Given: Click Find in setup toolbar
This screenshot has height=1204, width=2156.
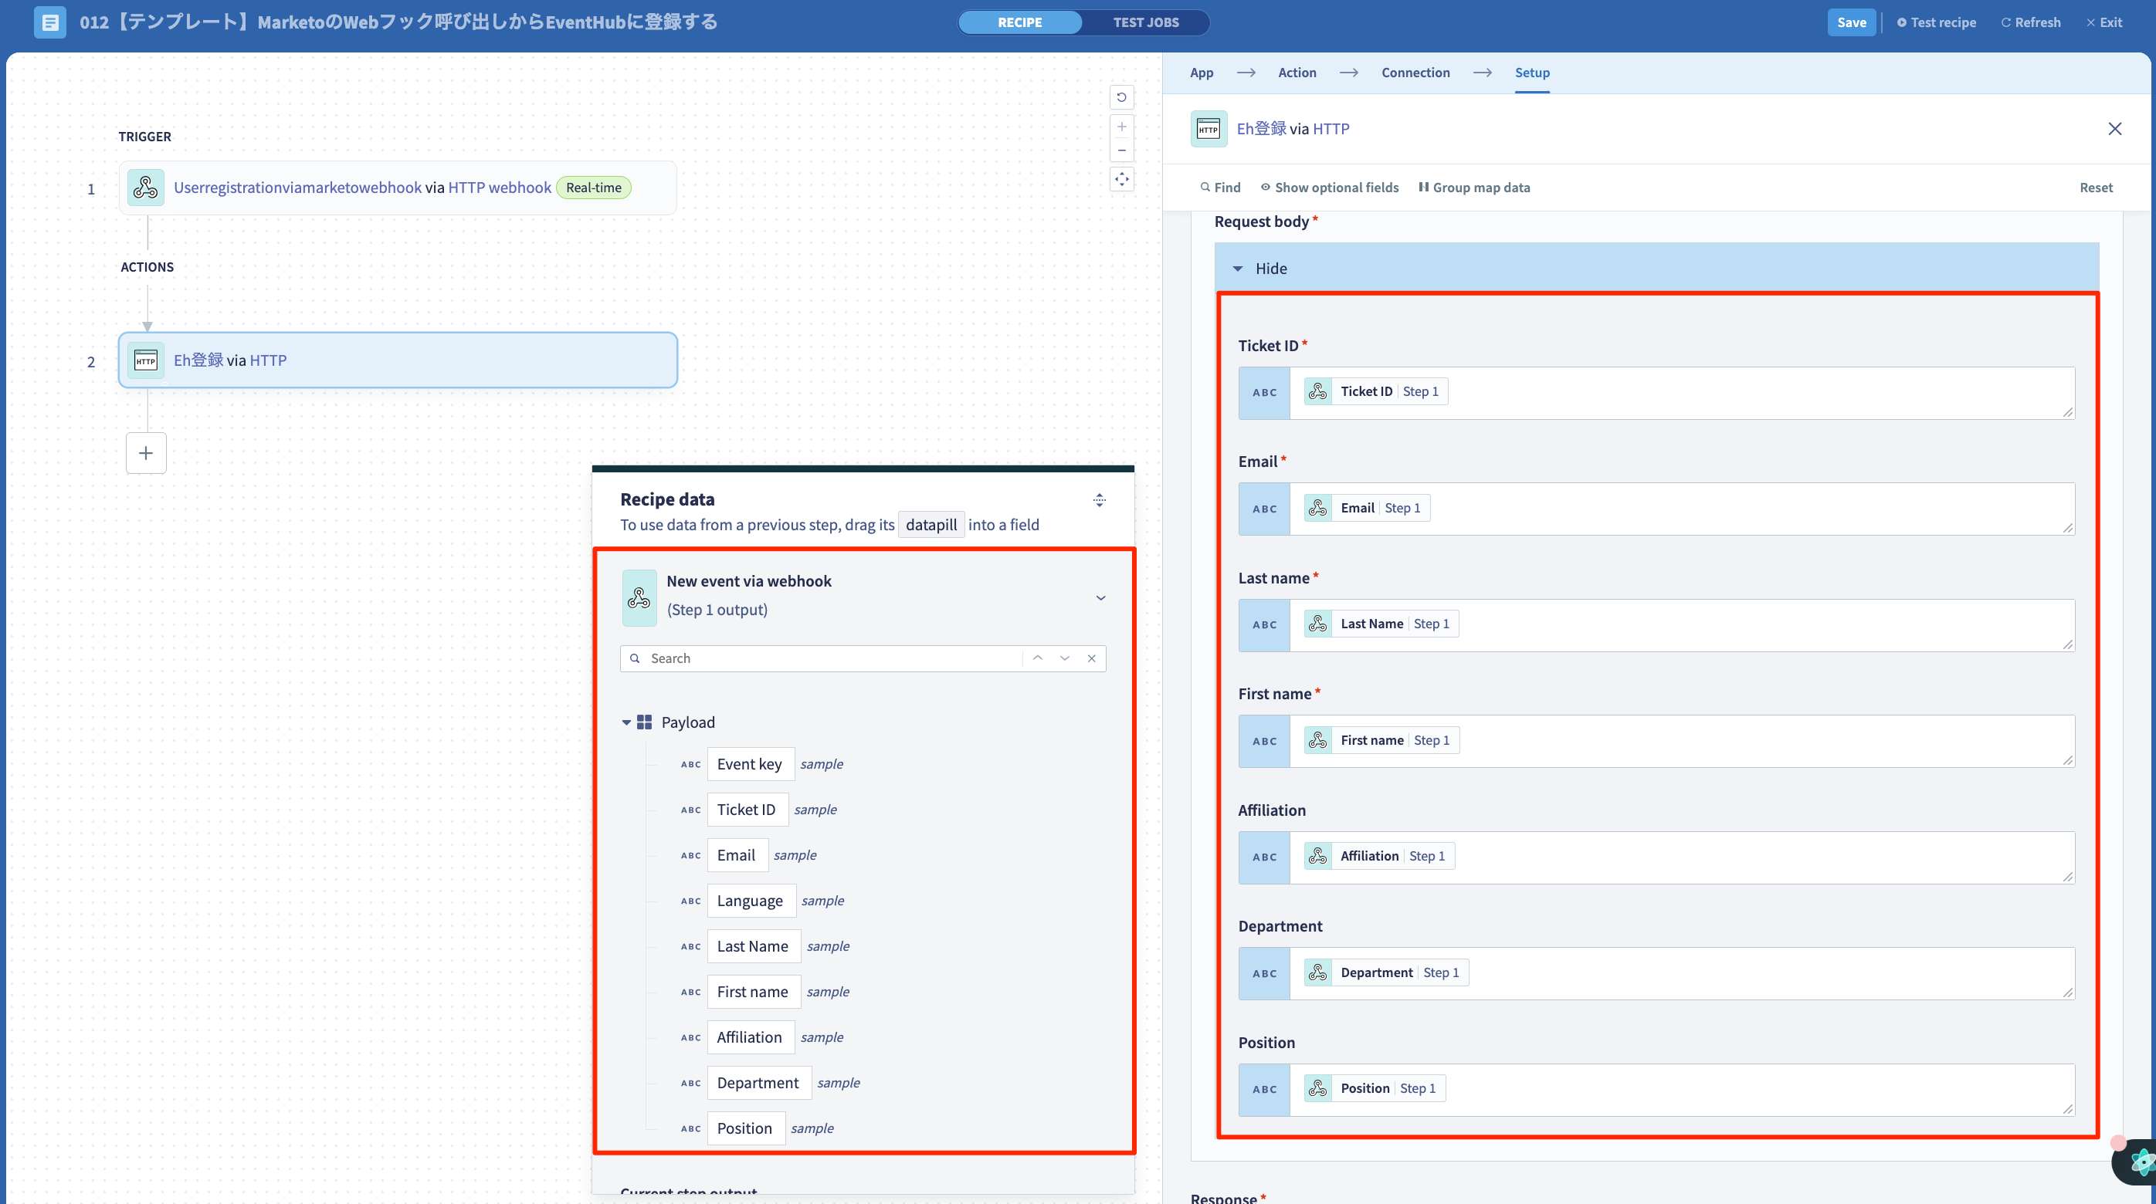Looking at the screenshot, I should coord(1220,188).
